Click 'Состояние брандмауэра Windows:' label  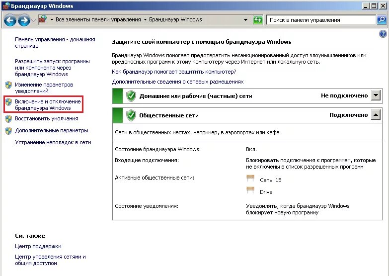(158, 149)
